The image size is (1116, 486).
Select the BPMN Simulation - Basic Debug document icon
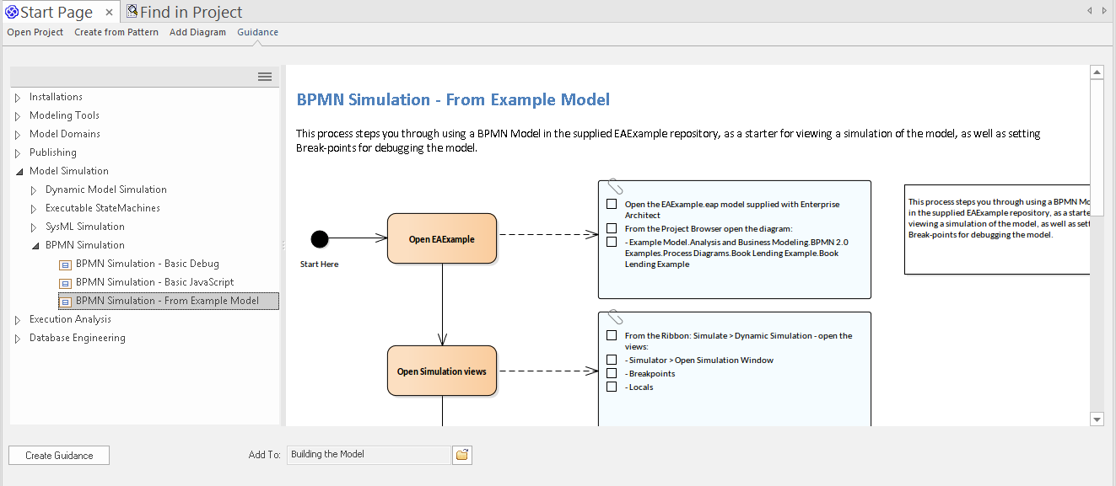(65, 264)
